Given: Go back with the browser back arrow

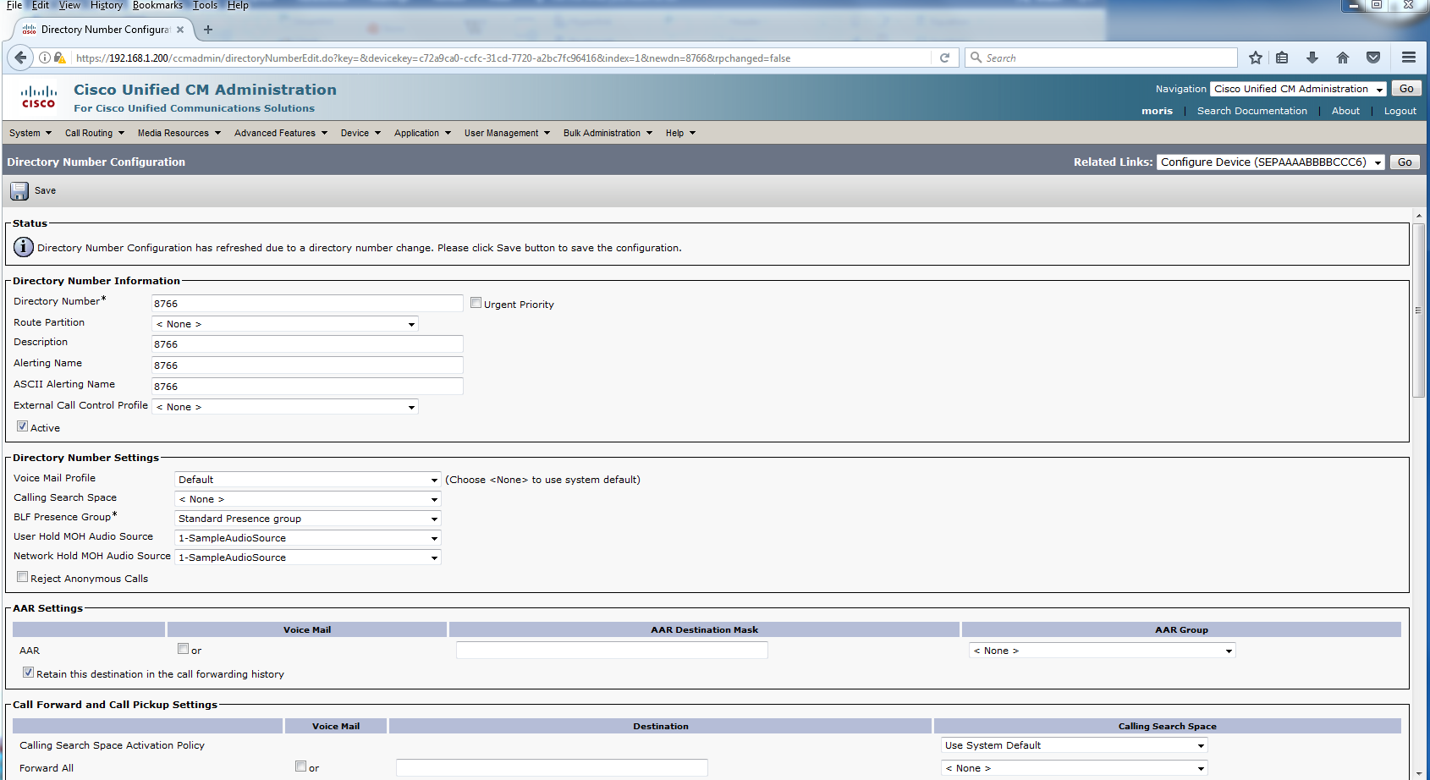Looking at the screenshot, I should (x=20, y=58).
